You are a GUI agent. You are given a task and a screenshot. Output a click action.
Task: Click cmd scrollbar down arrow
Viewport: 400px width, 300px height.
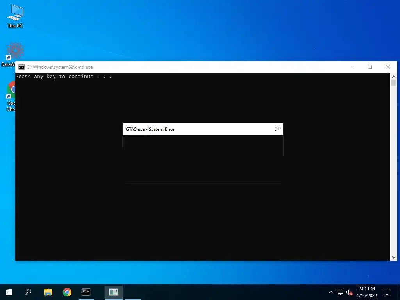click(x=393, y=257)
